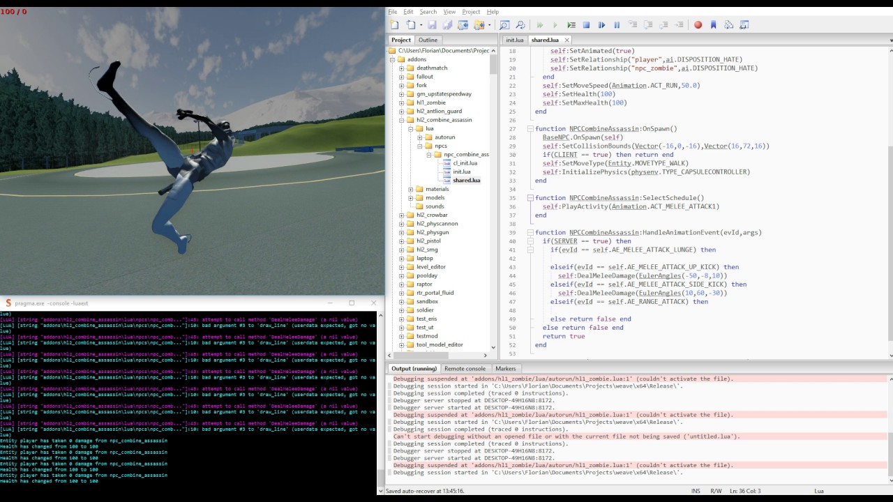Open the Search menu
This screenshot has height=502, width=893.
click(428, 12)
